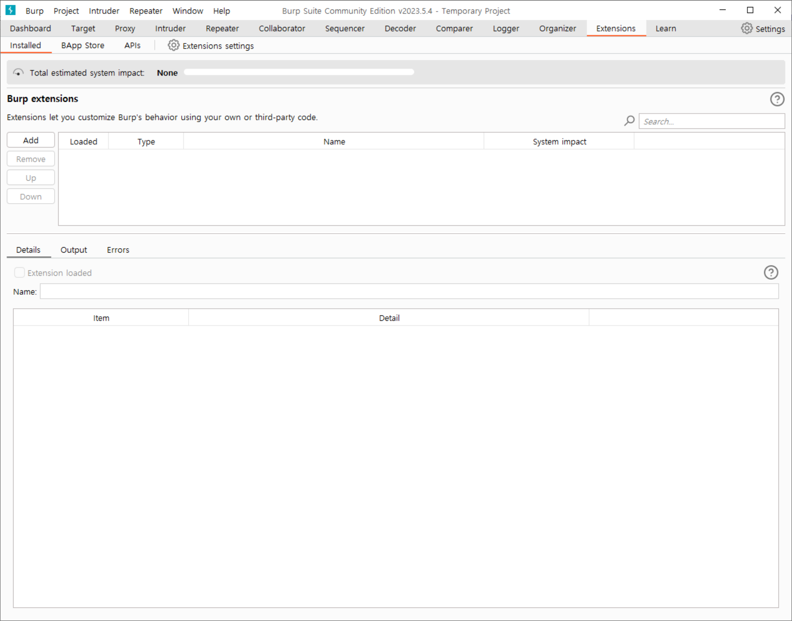Maximize the Burp Suite window

pos(750,10)
